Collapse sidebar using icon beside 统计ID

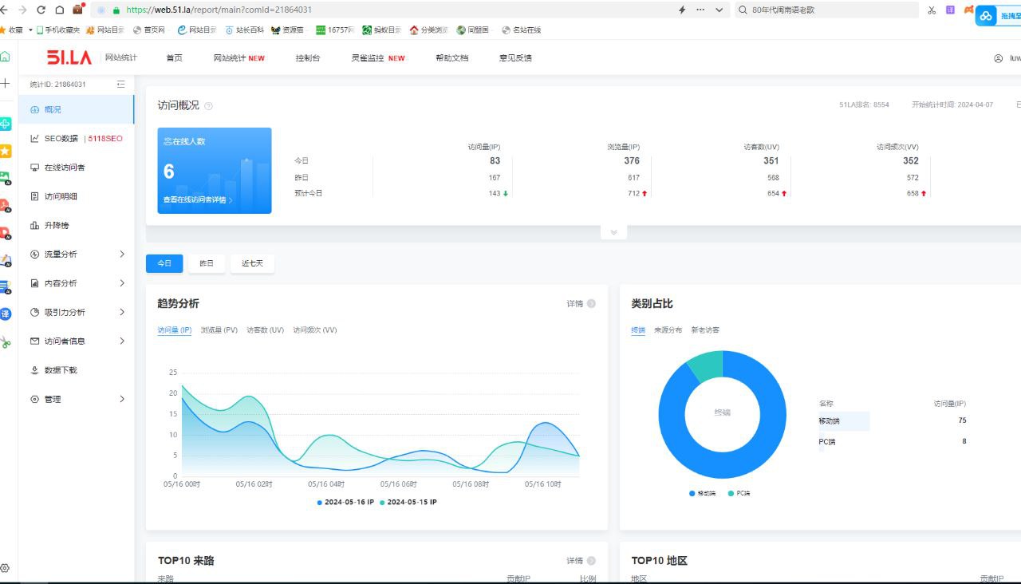(x=121, y=84)
